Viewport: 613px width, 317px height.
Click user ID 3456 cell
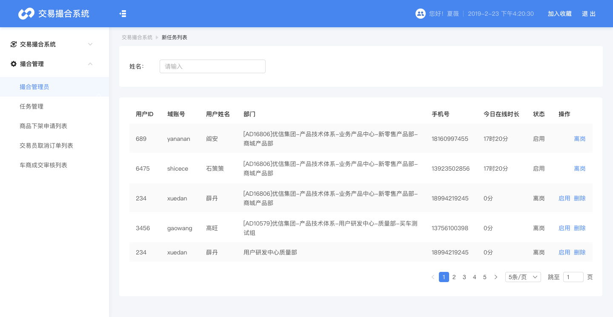143,228
